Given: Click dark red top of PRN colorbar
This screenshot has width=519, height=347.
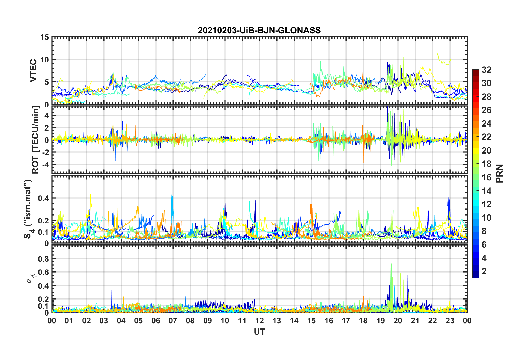Looking at the screenshot, I should pyautogui.click(x=476, y=73).
